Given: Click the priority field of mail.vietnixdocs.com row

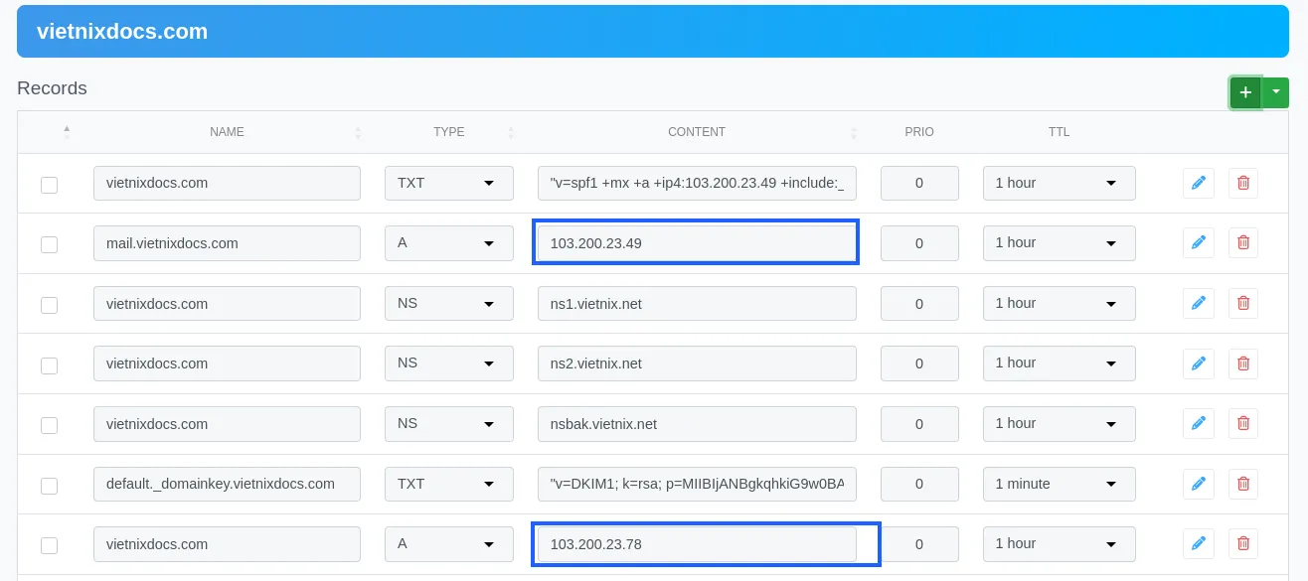Looking at the screenshot, I should coord(919,243).
